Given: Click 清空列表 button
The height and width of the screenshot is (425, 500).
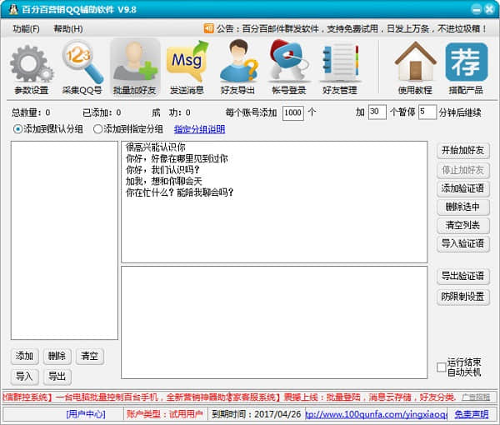Looking at the screenshot, I should [463, 225].
